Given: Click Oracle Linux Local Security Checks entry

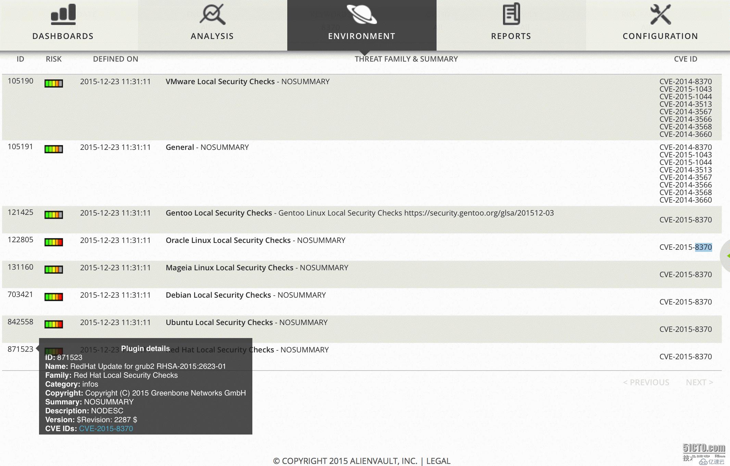Looking at the screenshot, I should coord(255,241).
